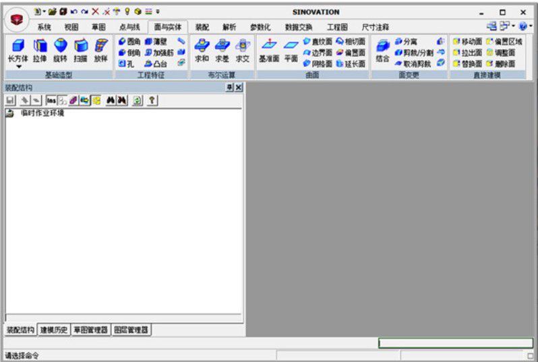The image size is (538, 362).
Task: Toggle pin on the 装配结构 panel
Action: point(229,88)
